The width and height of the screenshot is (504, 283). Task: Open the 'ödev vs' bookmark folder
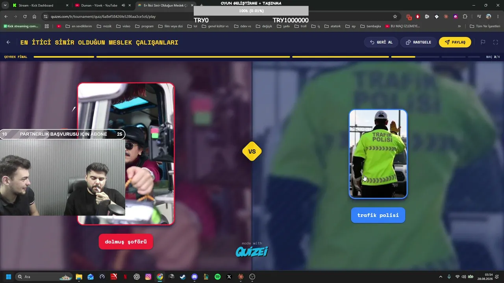tap(243, 26)
